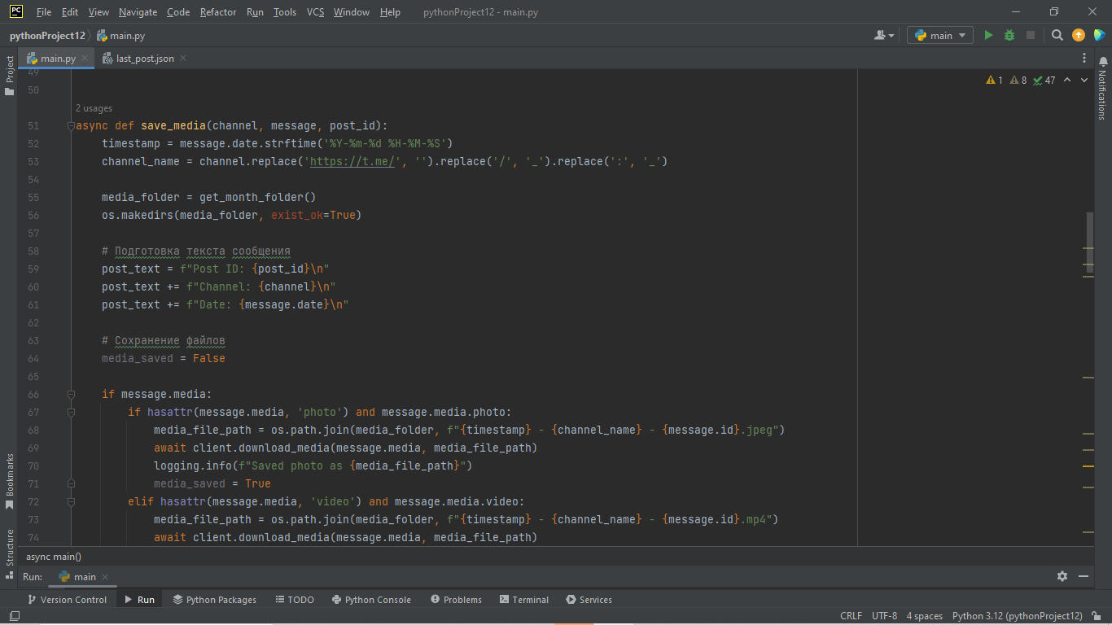Screen dimensions: 1112x625
Task: Open the Terminal tool window
Action: 524,600
